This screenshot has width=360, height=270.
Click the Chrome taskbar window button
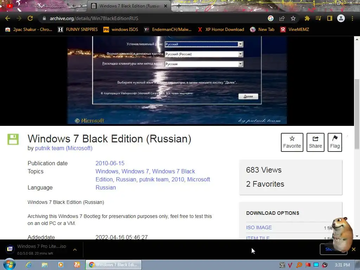114,265
